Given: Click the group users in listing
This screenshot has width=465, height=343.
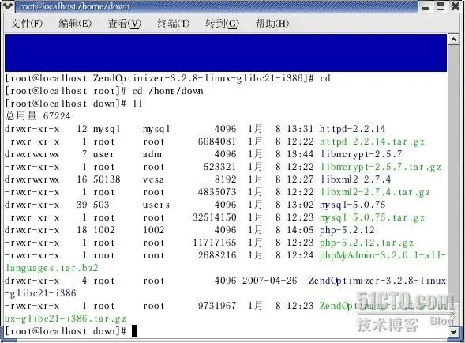Looking at the screenshot, I should tap(156, 205).
